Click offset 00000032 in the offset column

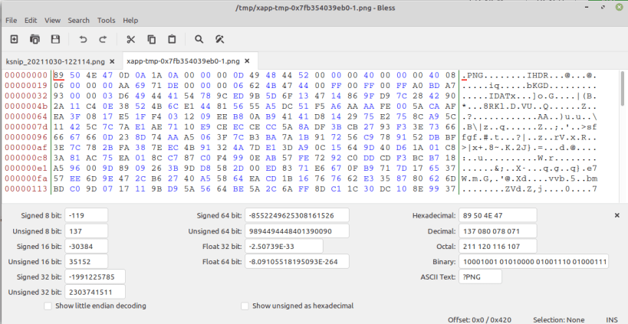coord(26,96)
